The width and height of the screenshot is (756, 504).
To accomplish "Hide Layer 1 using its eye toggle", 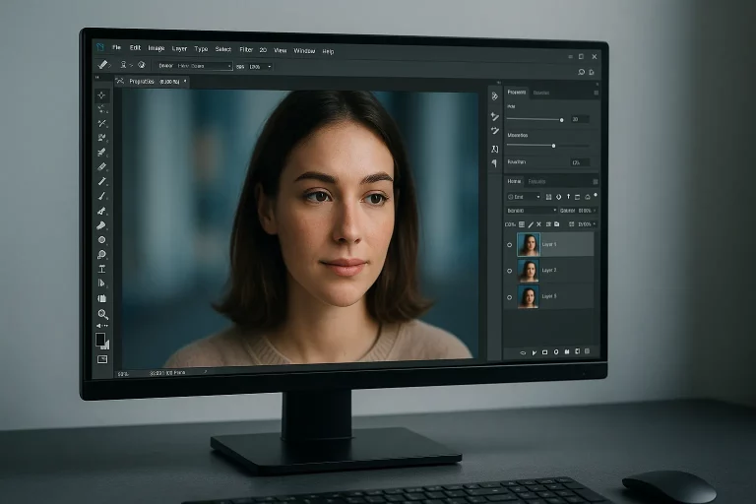I will coord(510,244).
